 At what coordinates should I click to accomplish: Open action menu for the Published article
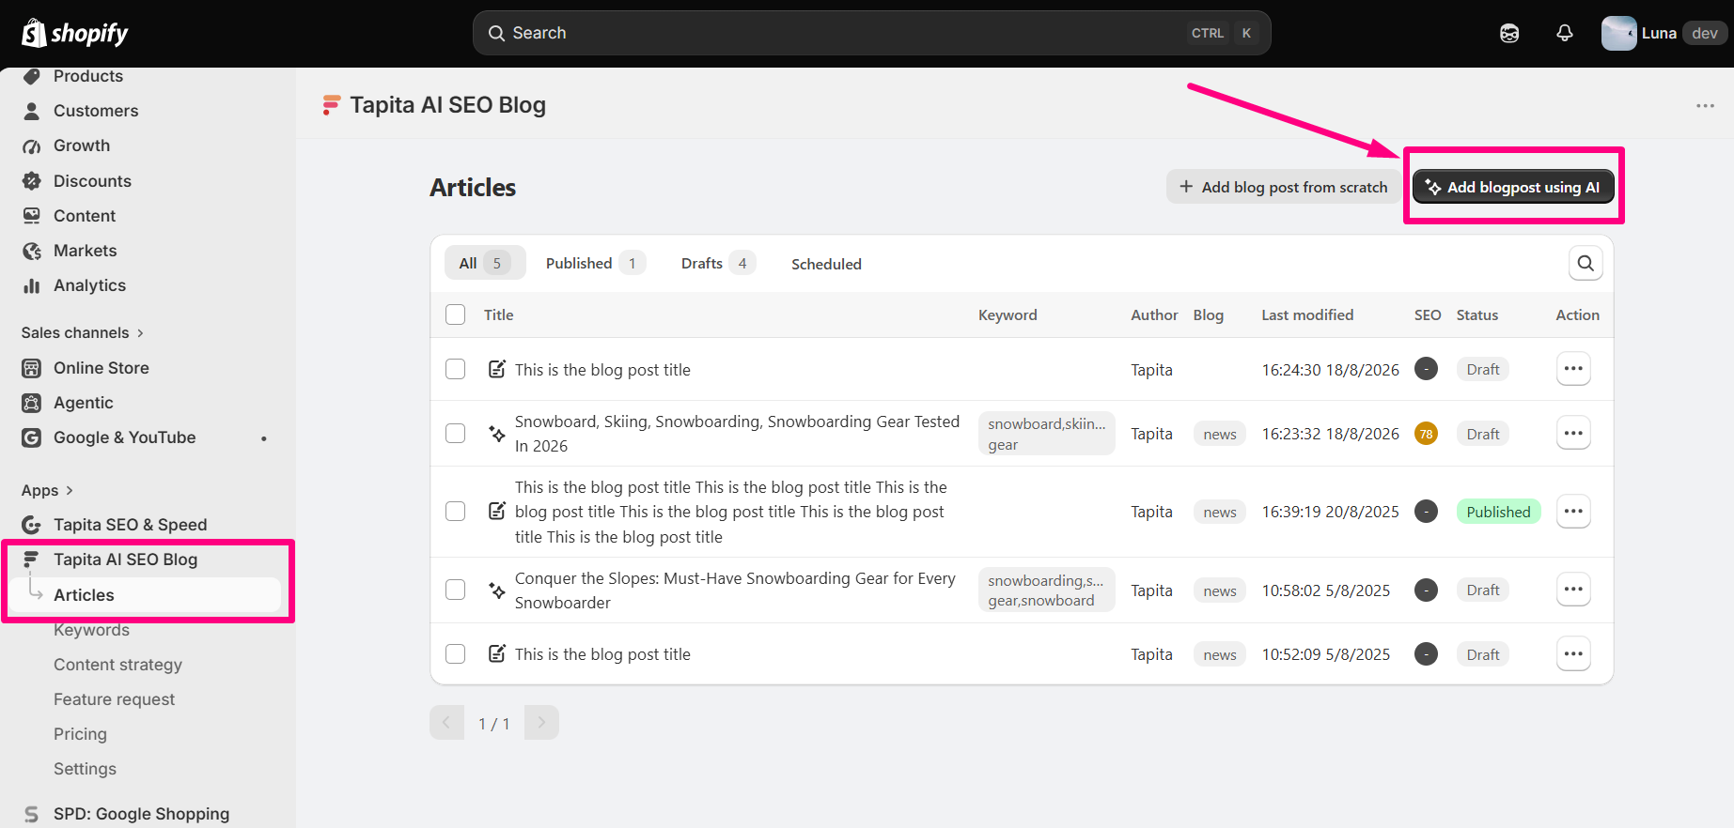point(1573,512)
